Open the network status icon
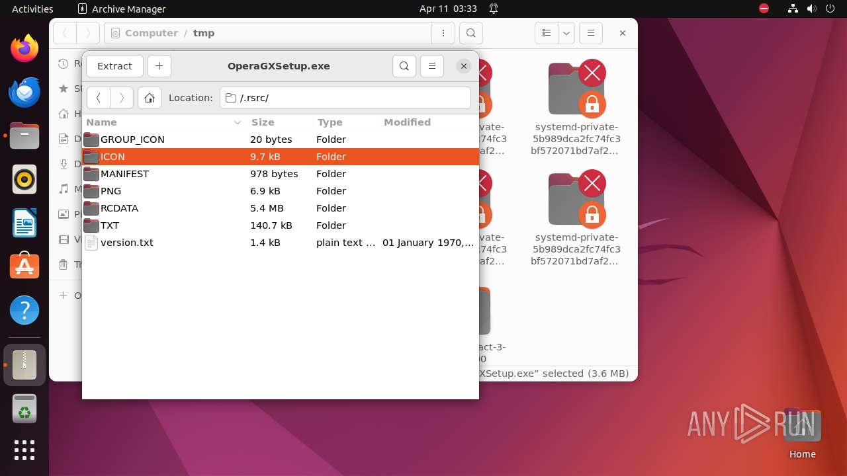Image resolution: width=847 pixels, height=476 pixels. pyautogui.click(x=793, y=9)
